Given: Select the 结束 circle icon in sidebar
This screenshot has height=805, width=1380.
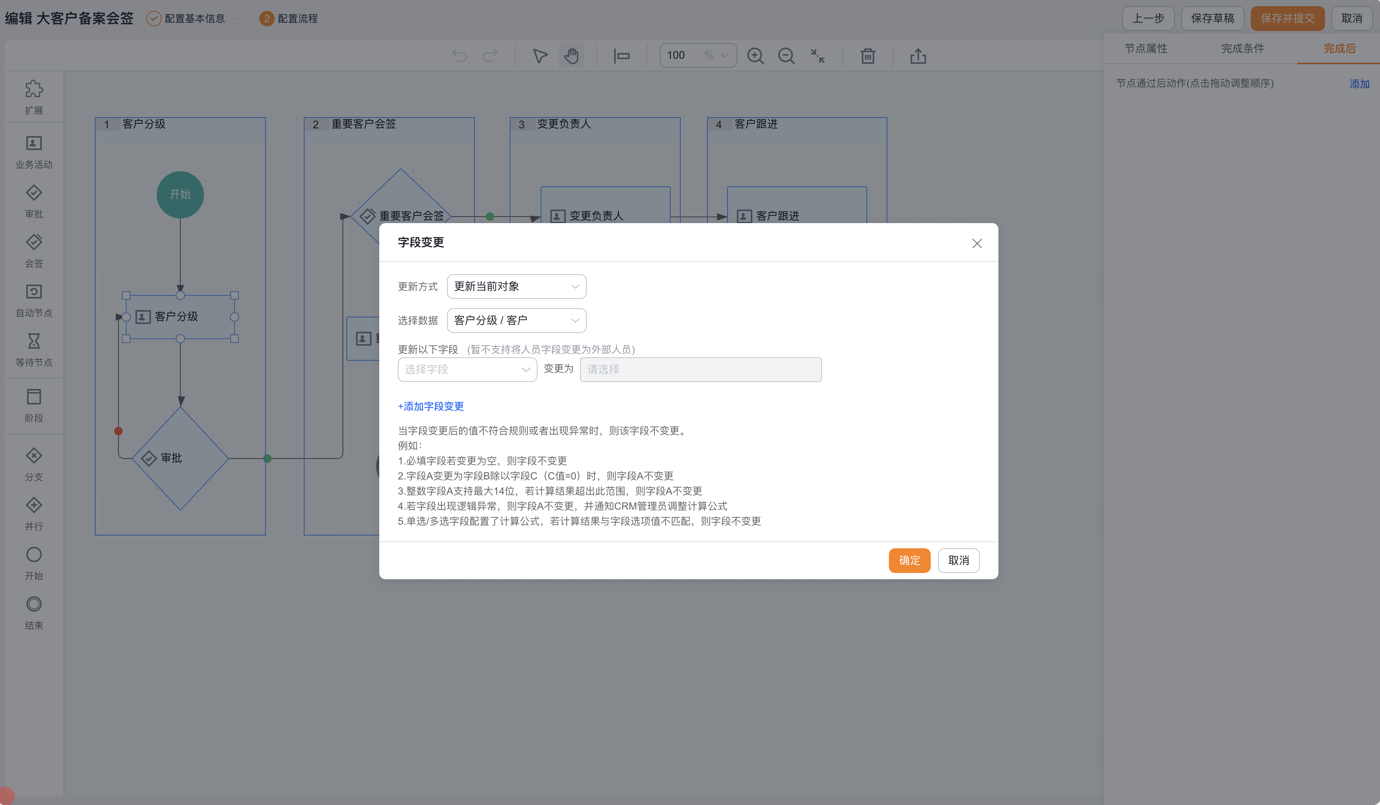Looking at the screenshot, I should (34, 604).
